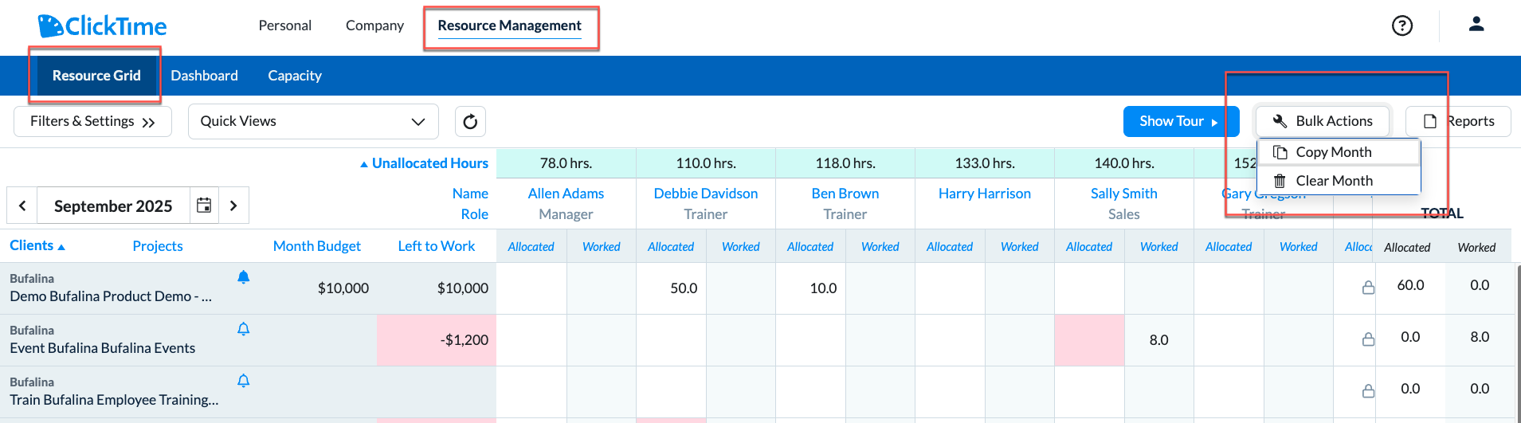Select Copy Month from Bulk Actions

(x=1339, y=152)
